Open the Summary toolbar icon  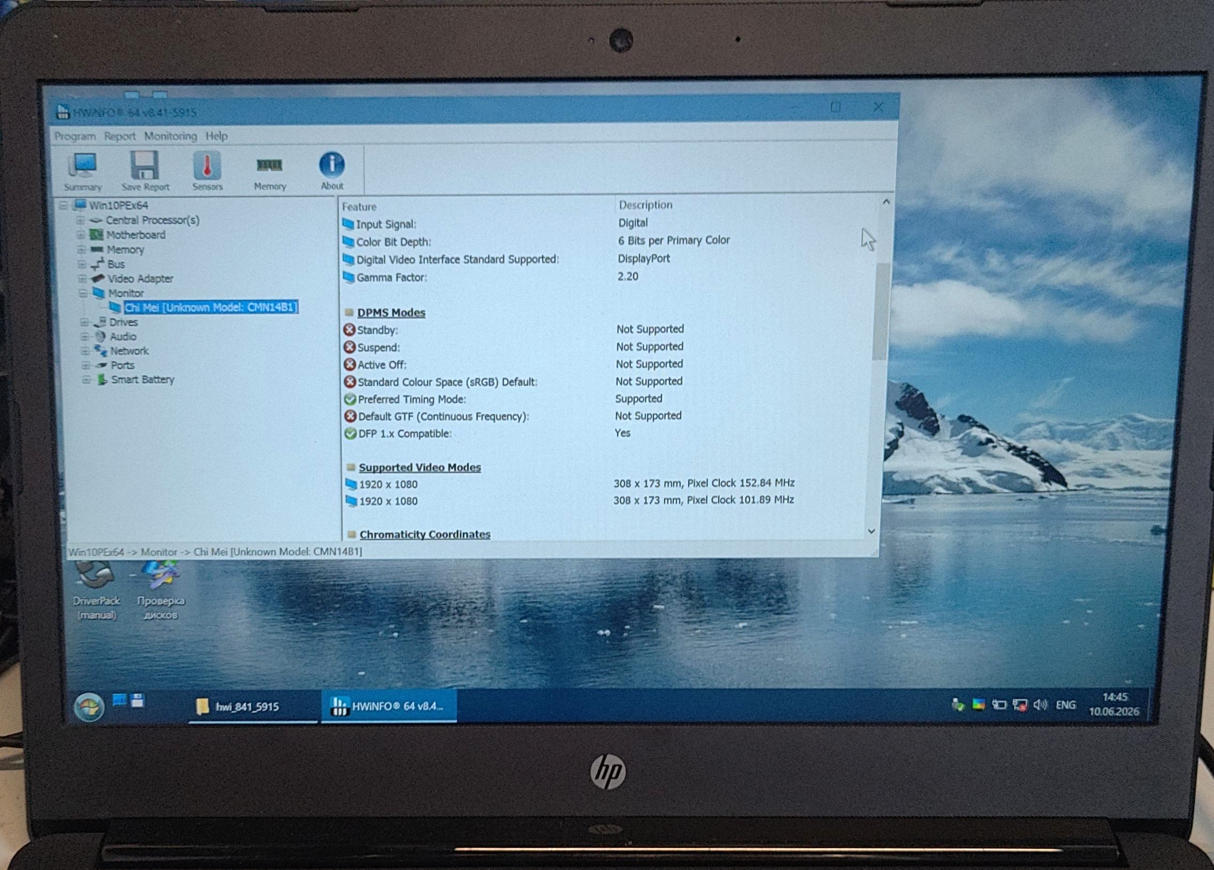coord(82,172)
